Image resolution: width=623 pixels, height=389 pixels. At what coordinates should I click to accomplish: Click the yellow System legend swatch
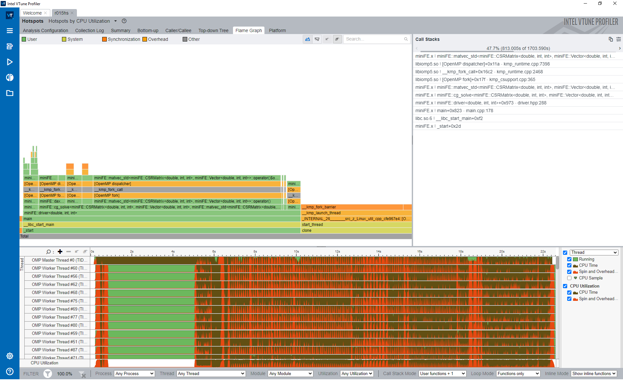64,39
